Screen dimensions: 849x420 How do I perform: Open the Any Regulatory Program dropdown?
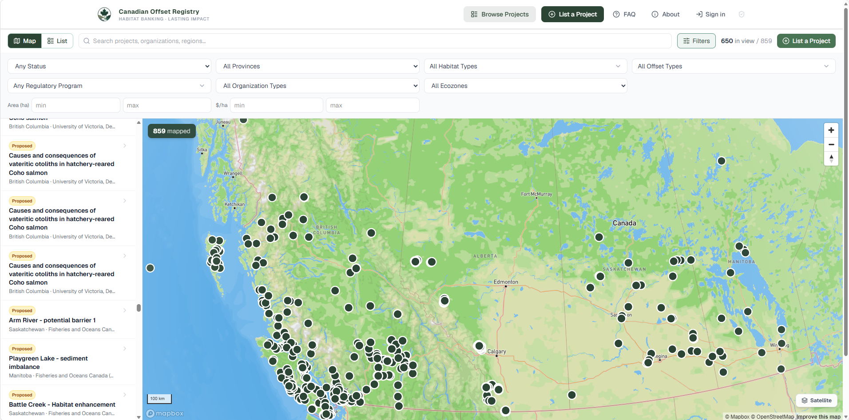(x=109, y=86)
